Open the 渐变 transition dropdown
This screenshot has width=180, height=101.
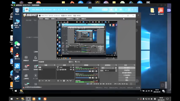tap(107, 68)
